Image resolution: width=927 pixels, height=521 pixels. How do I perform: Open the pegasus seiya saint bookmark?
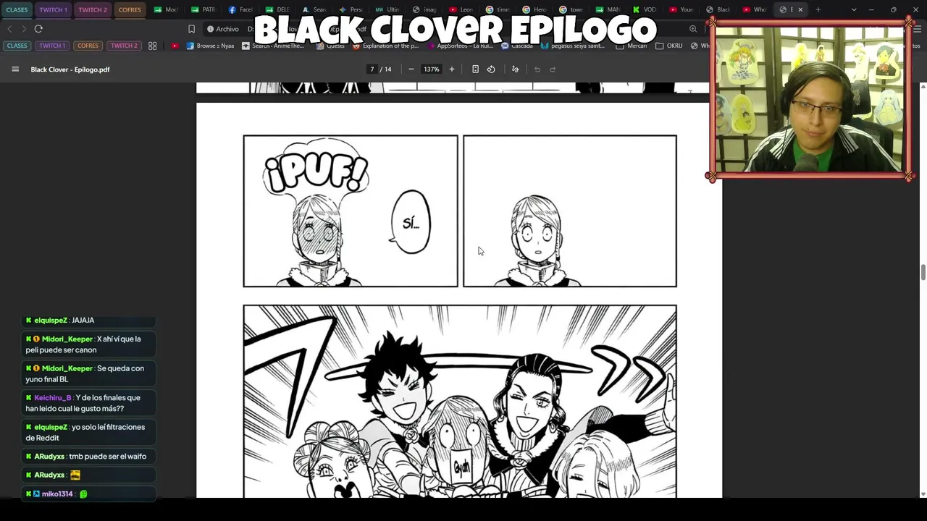(572, 46)
